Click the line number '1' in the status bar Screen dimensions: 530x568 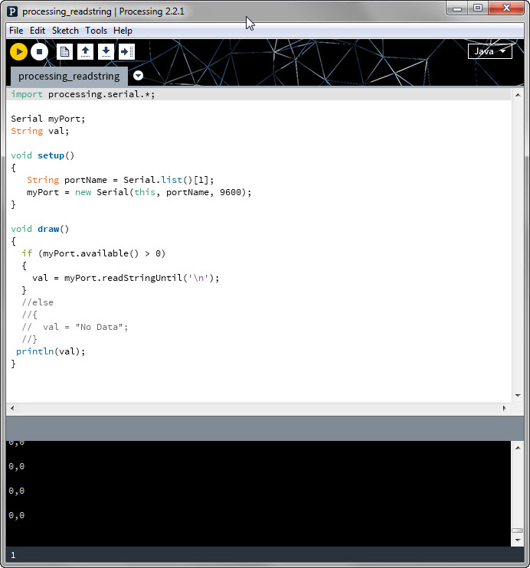click(x=13, y=555)
